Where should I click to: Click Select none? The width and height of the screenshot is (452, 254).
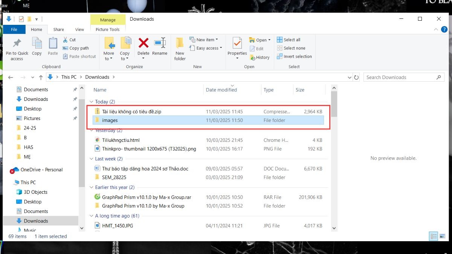291,48
